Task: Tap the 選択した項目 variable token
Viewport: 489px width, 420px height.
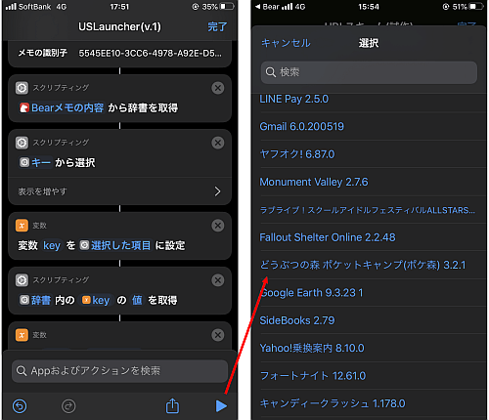Action: [x=115, y=245]
